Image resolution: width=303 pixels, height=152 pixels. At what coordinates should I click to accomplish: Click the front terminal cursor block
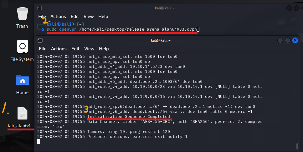tap(39, 142)
